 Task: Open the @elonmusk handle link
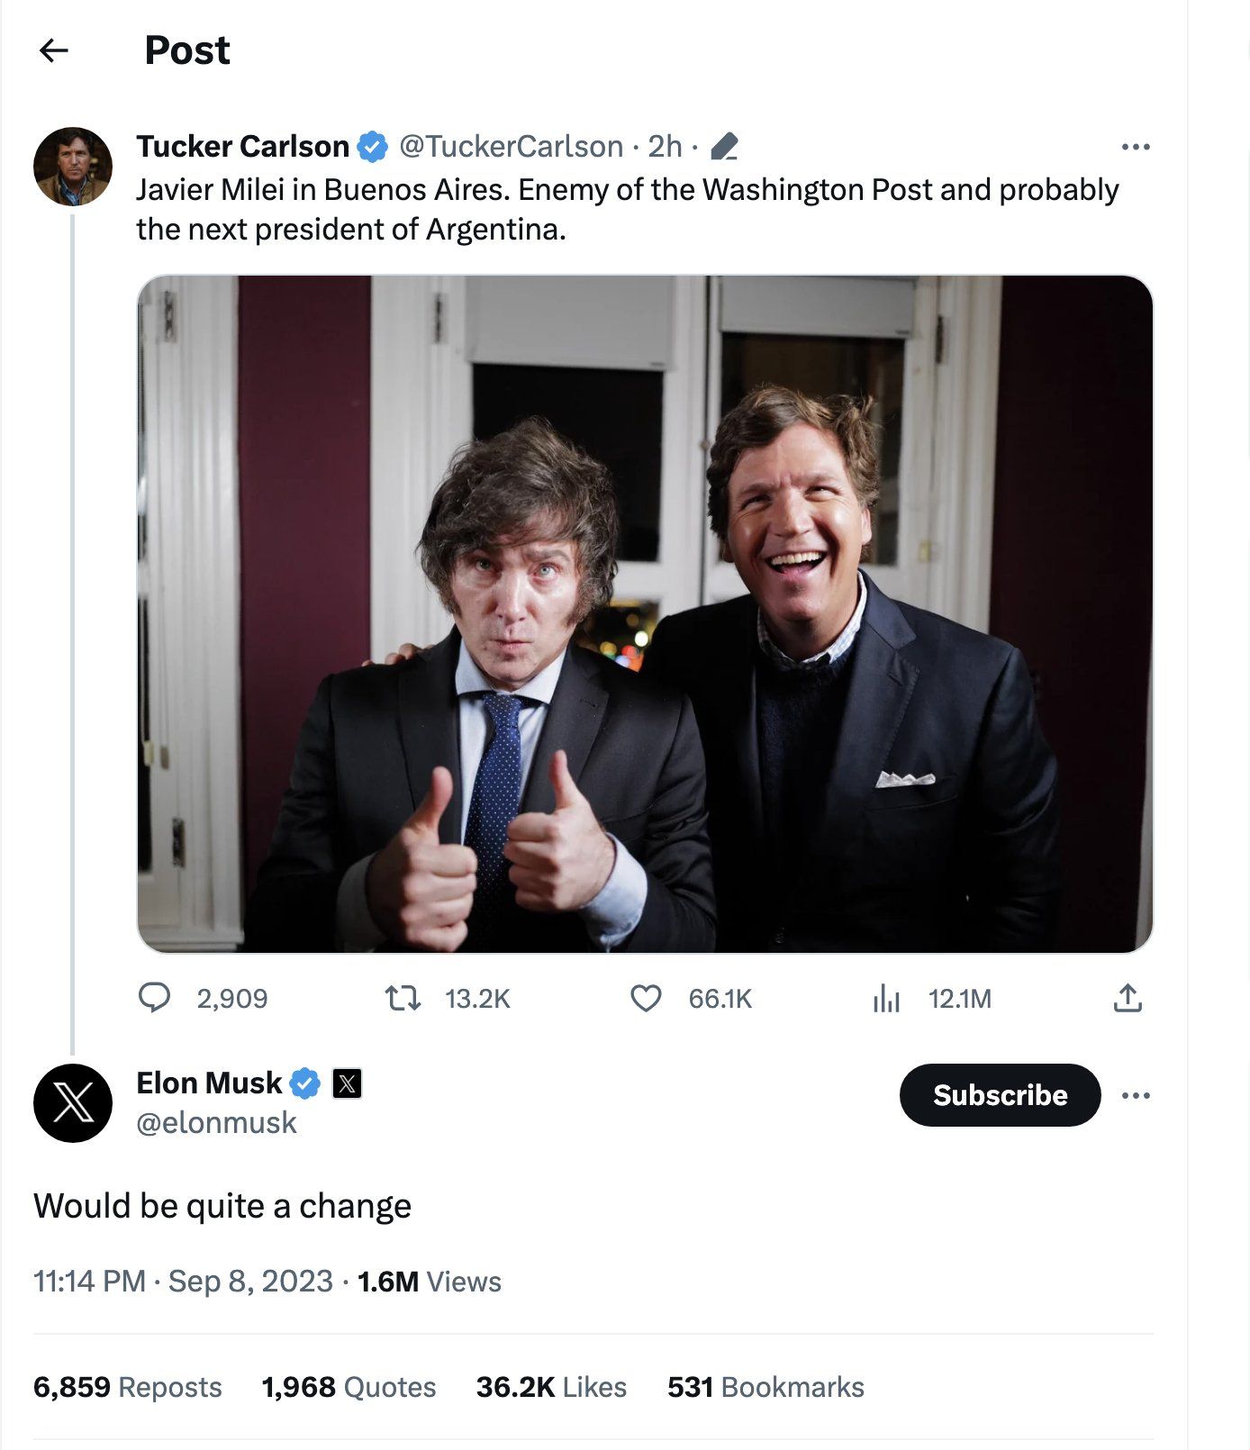(216, 1122)
